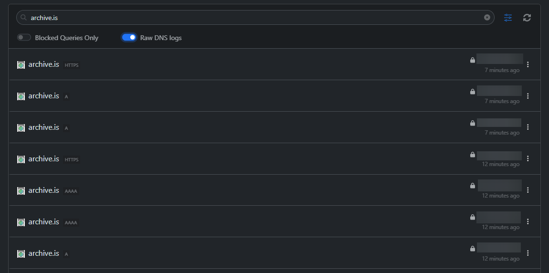Click the lock icon on first HTTPS row

[472, 60]
